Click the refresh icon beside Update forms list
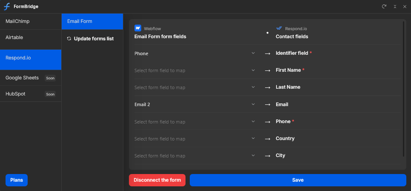This screenshot has height=191, width=411. click(x=69, y=39)
